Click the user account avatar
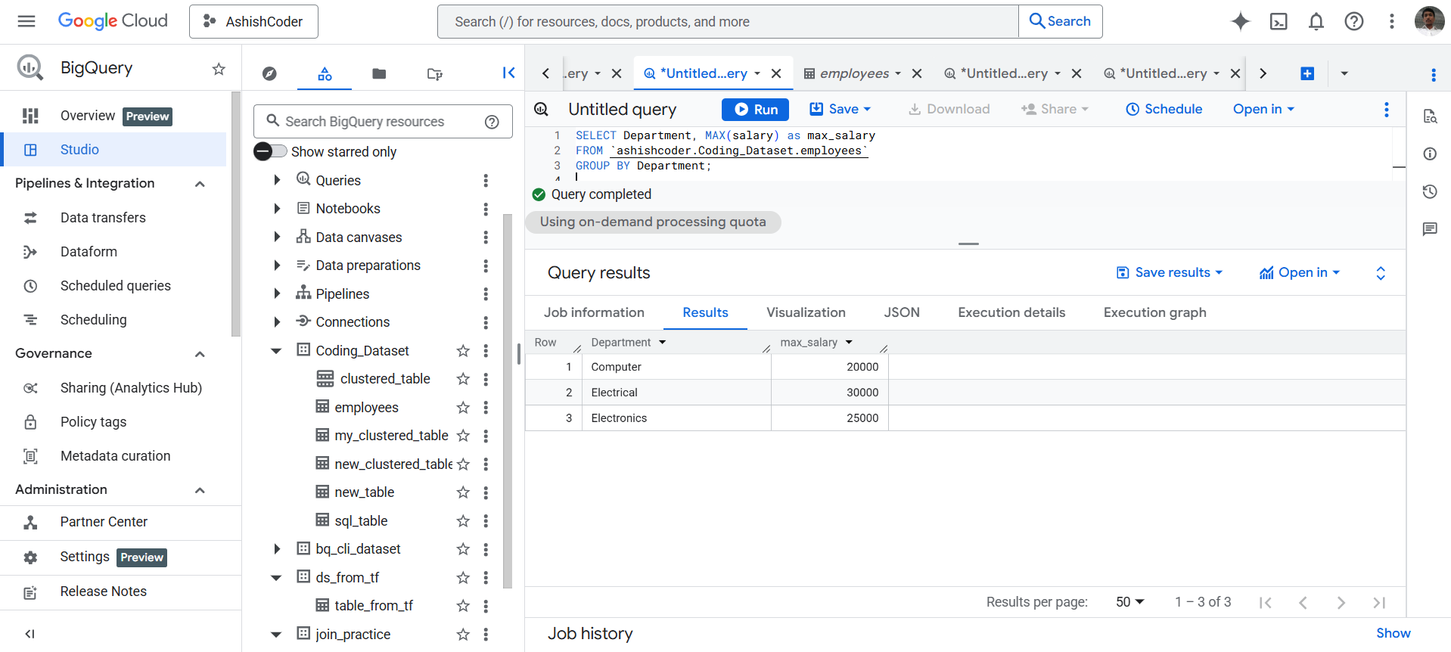This screenshot has height=652, width=1451. tap(1429, 21)
